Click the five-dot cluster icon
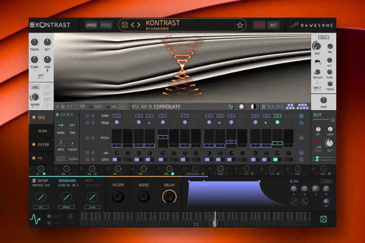Screen dimensions: 365x243 290,106
